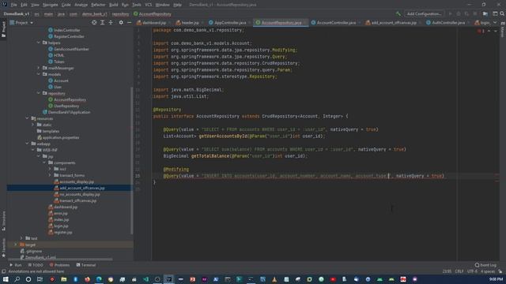
Task: Expand the target folder
Action: tap(16, 245)
